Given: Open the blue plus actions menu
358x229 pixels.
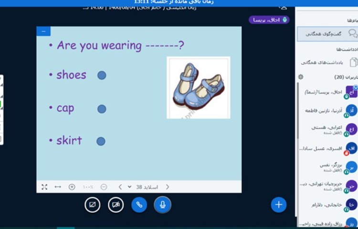Looking at the screenshot, I should (x=279, y=205).
